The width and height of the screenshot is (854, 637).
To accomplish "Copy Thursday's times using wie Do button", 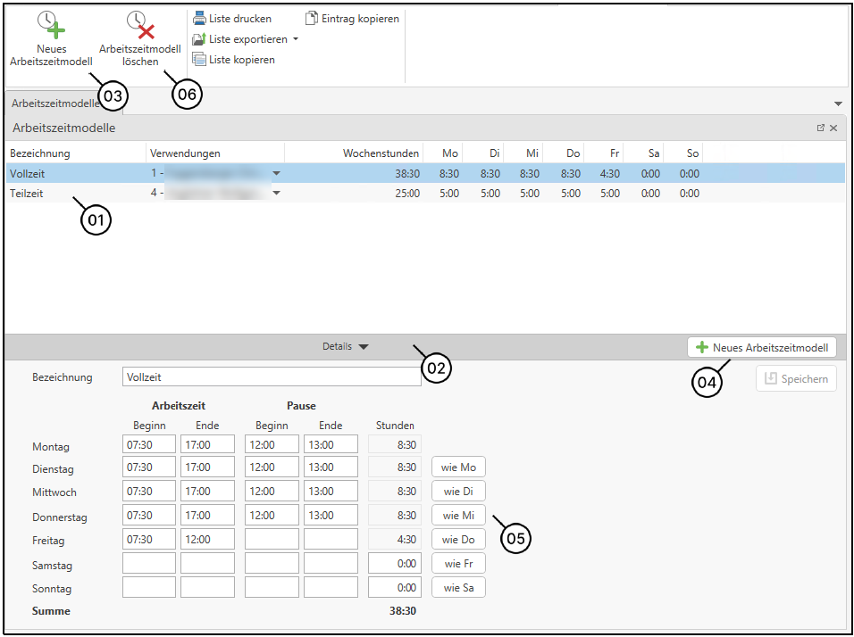I will click(x=458, y=540).
